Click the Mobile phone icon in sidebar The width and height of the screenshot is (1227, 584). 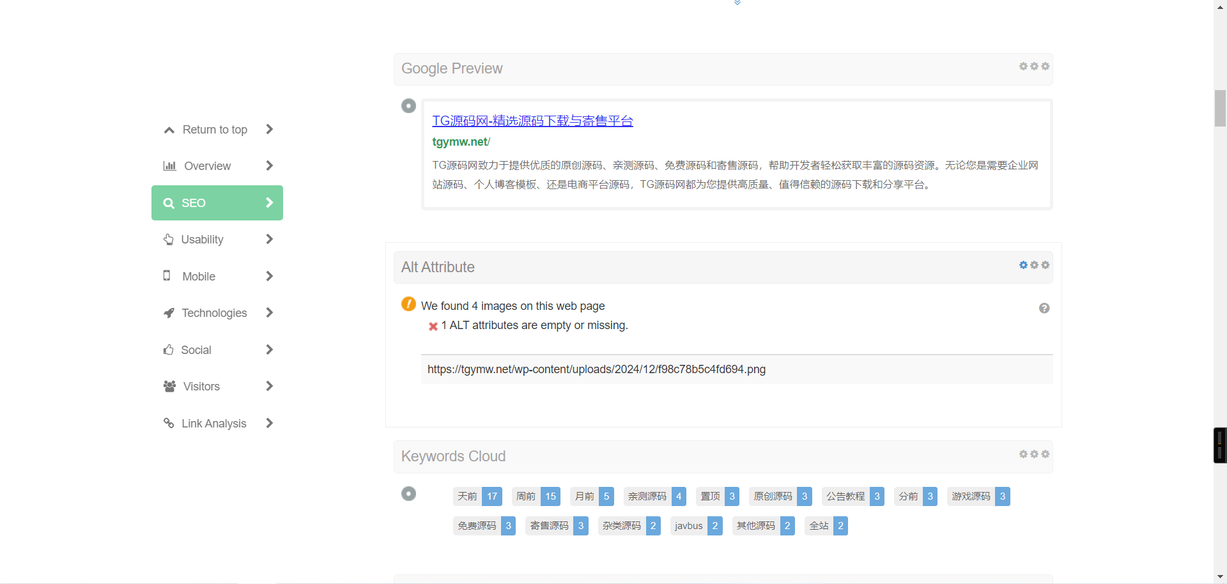tap(167, 276)
